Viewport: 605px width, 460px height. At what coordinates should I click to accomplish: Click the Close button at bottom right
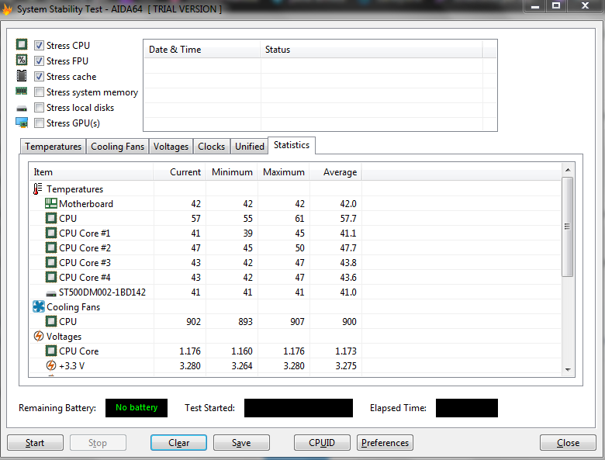(x=568, y=443)
